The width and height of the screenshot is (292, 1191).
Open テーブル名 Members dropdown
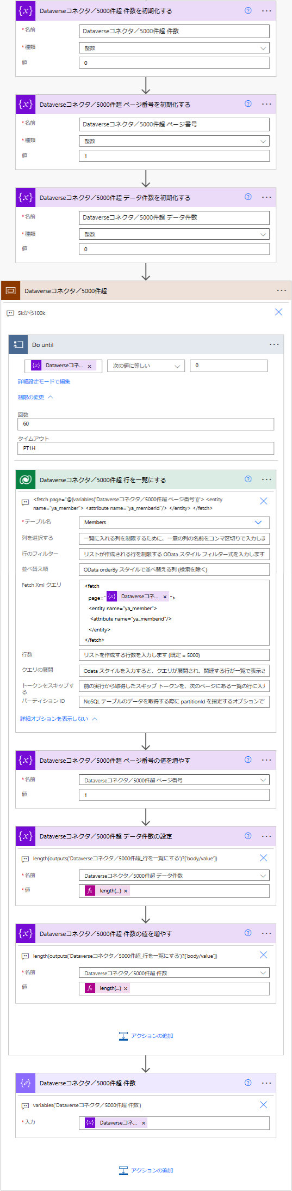[174, 522]
